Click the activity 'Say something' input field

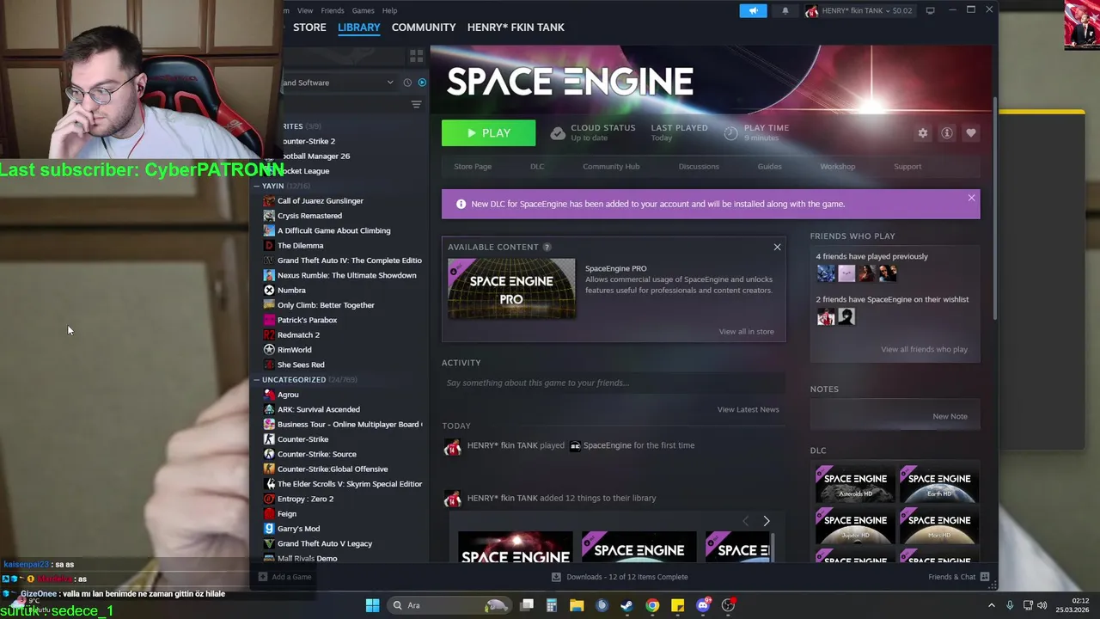614,383
